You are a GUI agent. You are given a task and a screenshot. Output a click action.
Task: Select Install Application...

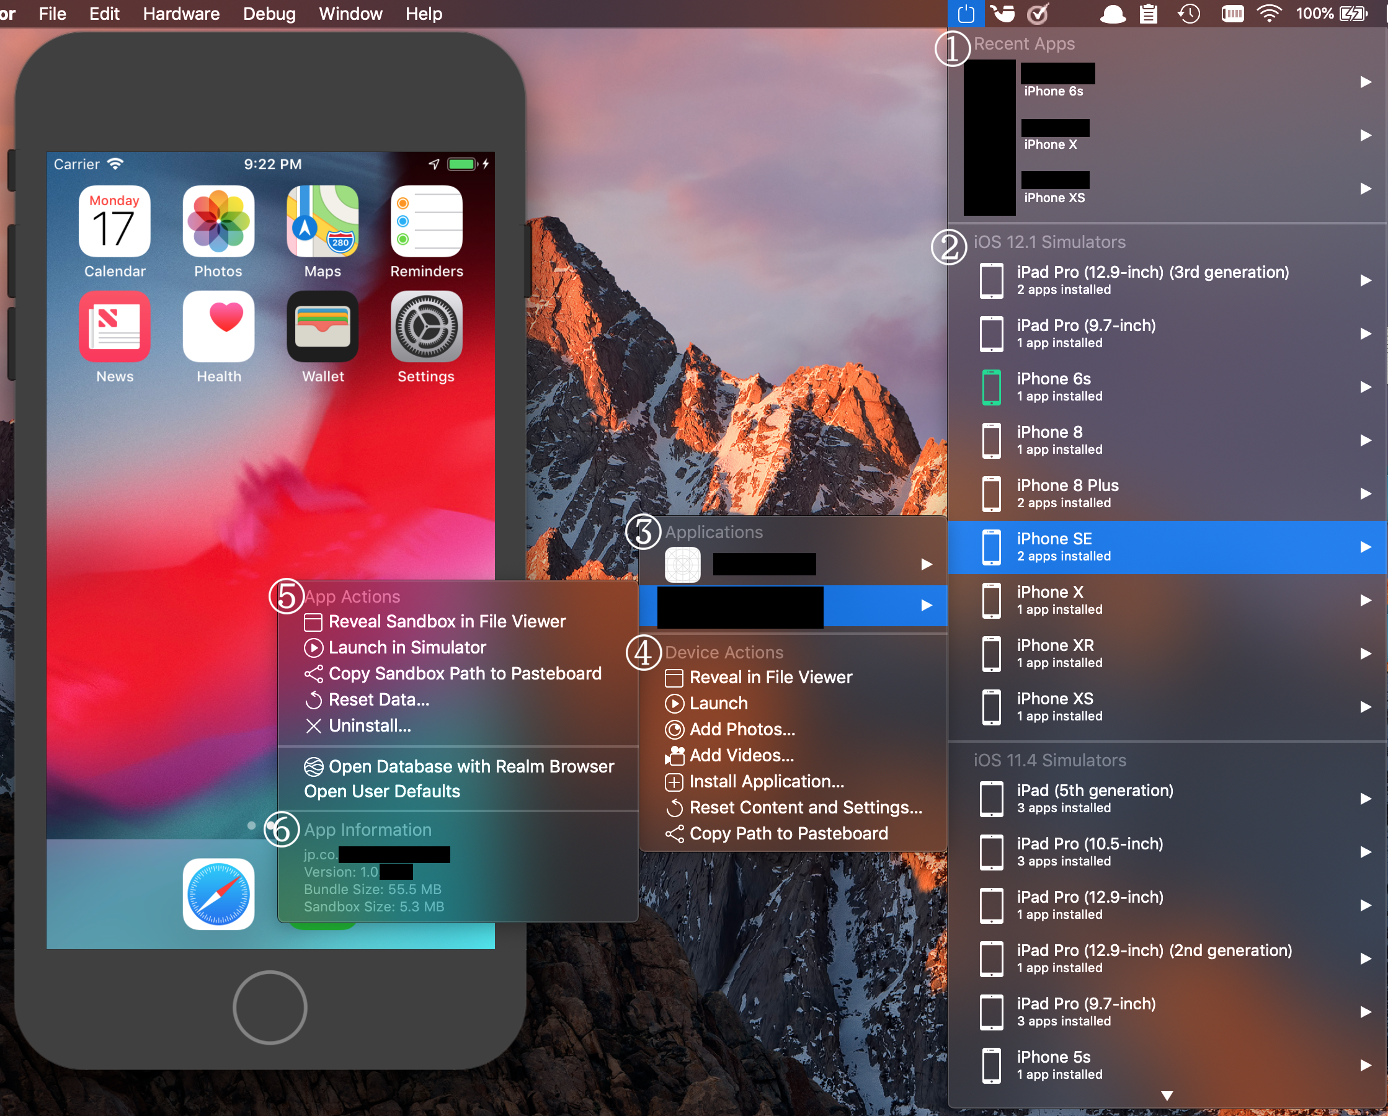(793, 781)
